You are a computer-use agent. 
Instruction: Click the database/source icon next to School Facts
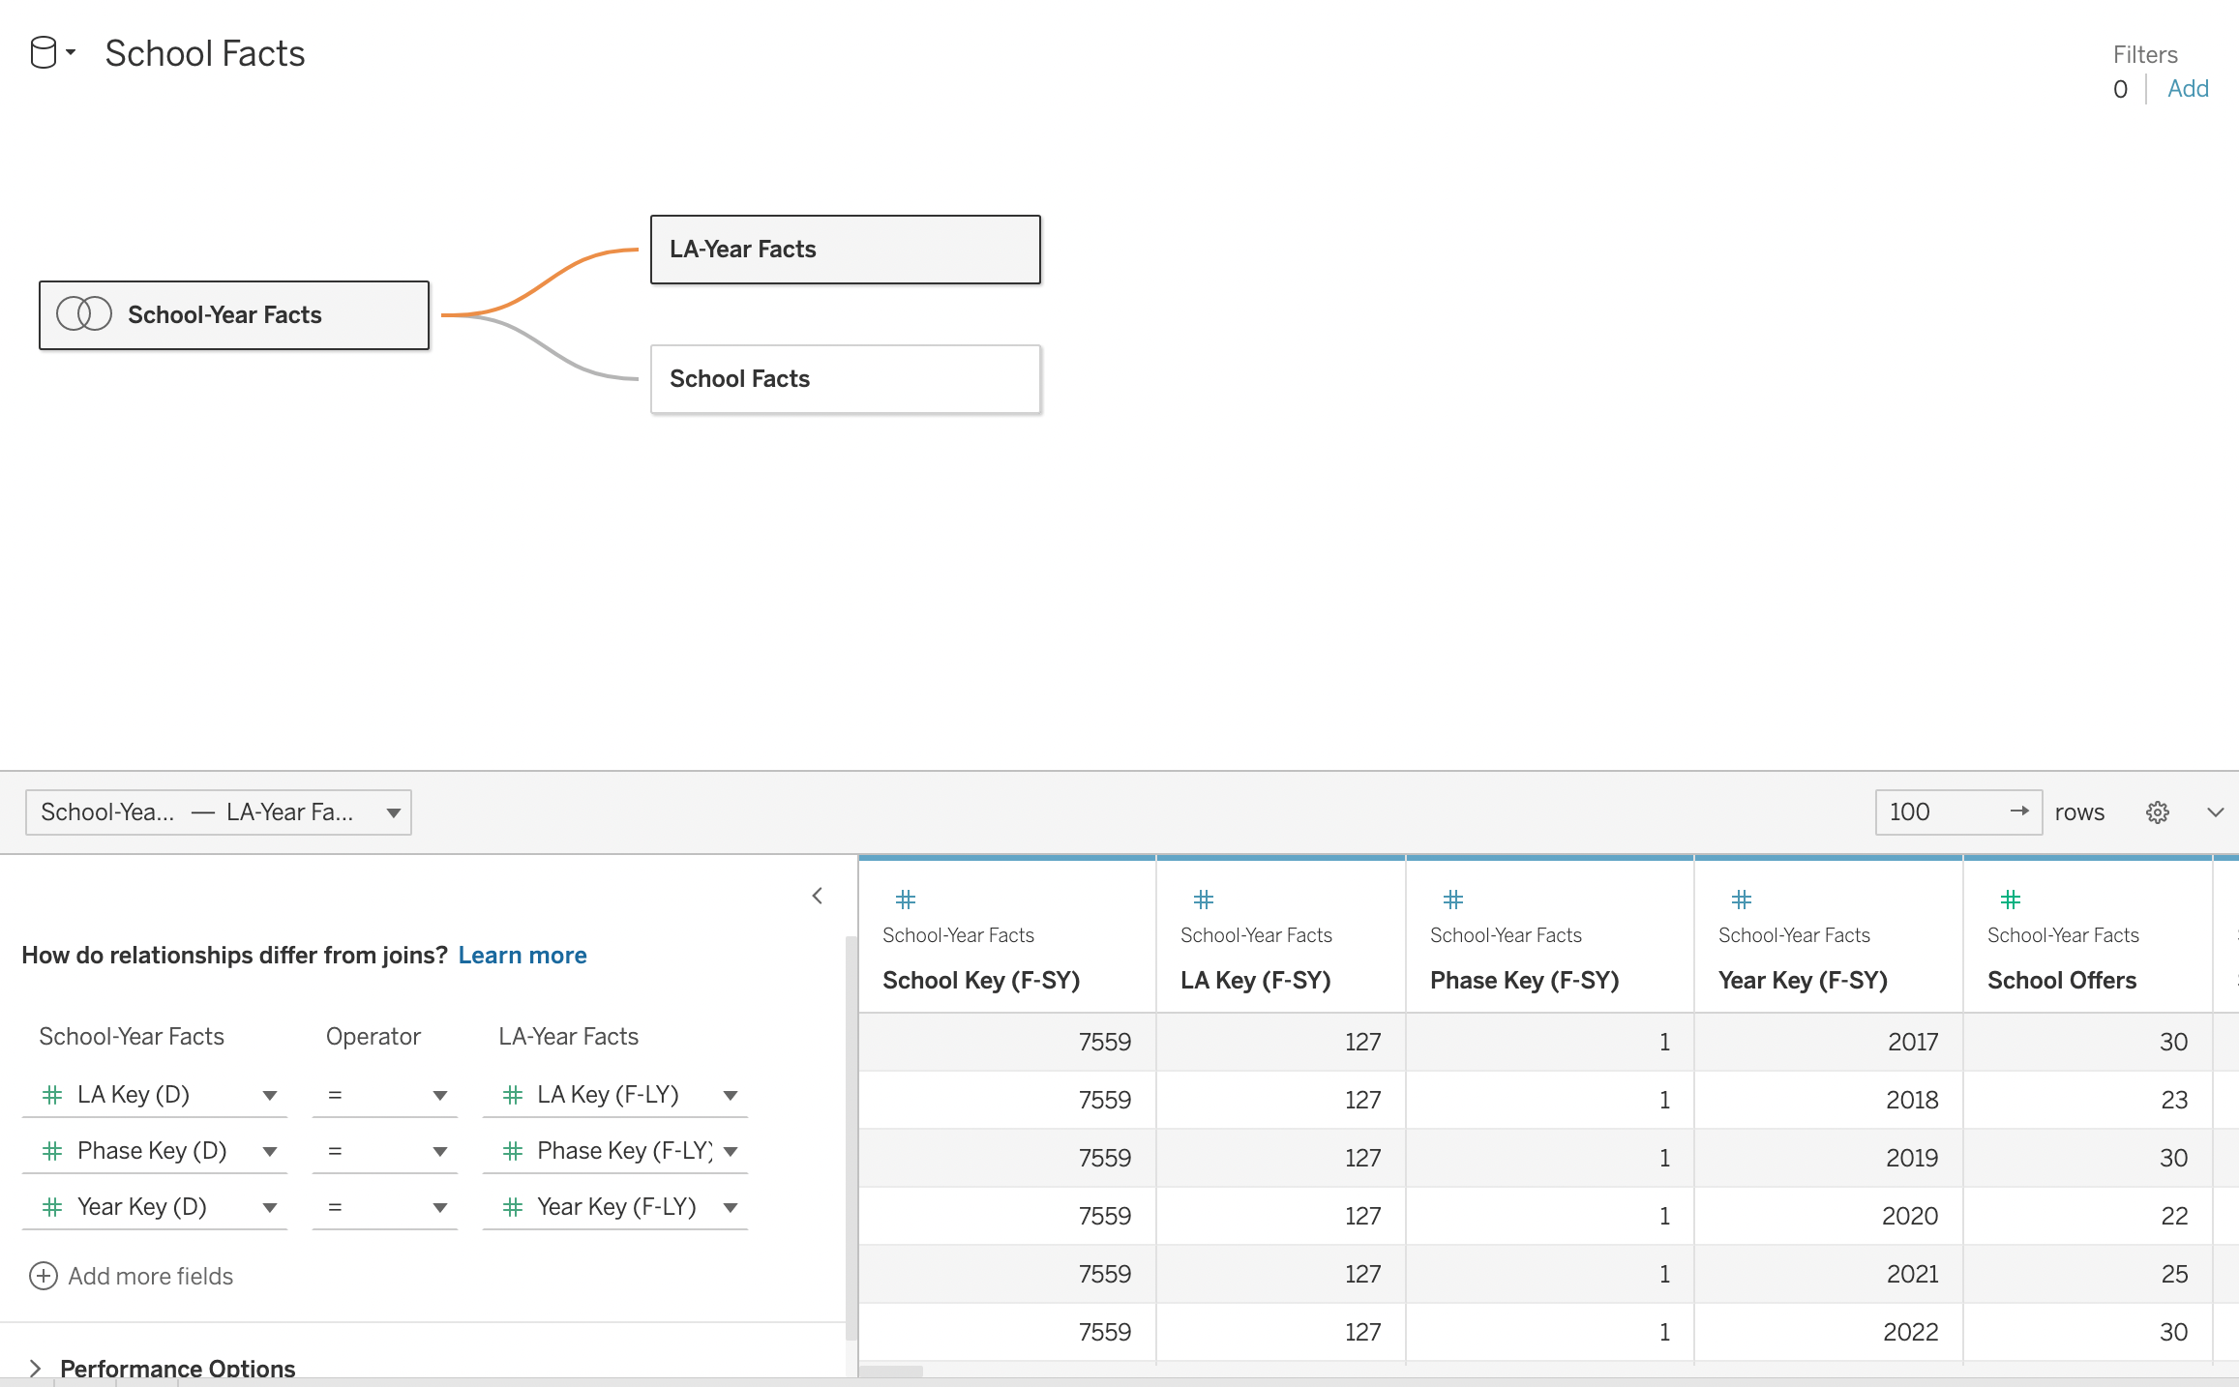point(44,53)
